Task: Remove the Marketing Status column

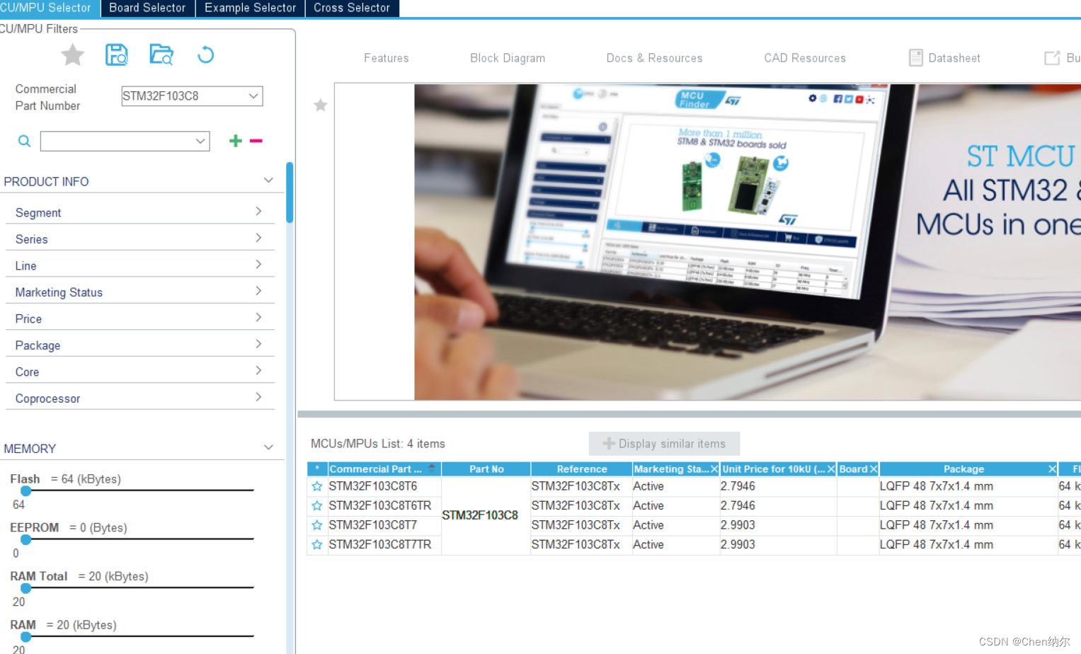Action: coord(714,469)
